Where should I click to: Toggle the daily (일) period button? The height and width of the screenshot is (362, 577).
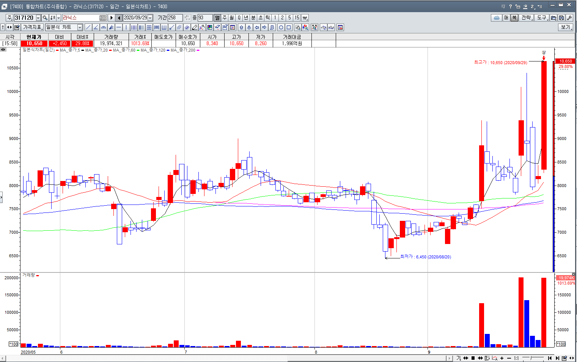pyautogui.click(x=217, y=18)
